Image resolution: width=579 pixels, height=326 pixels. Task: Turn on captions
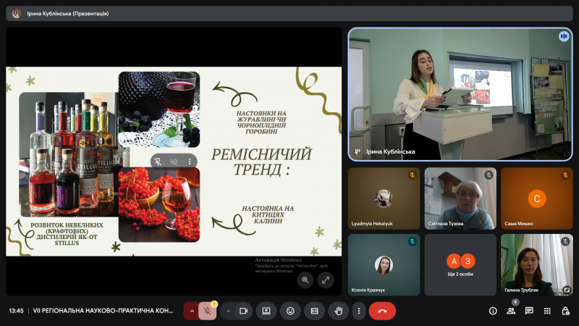(314, 311)
